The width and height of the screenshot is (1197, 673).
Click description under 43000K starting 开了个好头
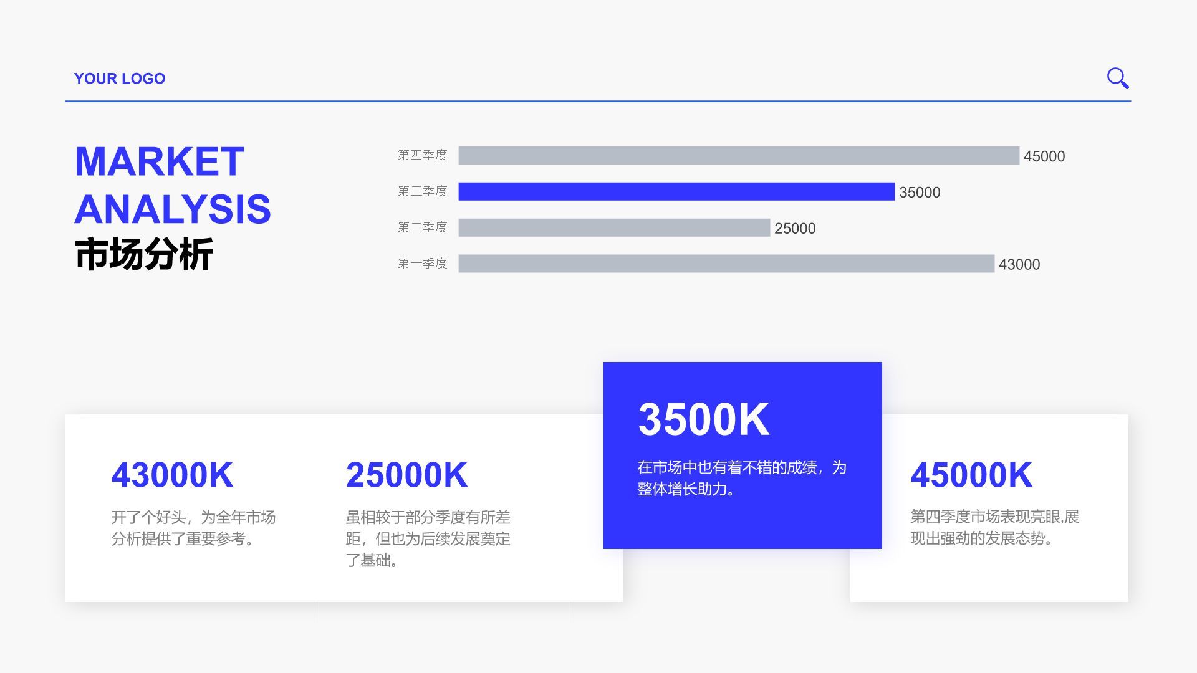point(193,528)
